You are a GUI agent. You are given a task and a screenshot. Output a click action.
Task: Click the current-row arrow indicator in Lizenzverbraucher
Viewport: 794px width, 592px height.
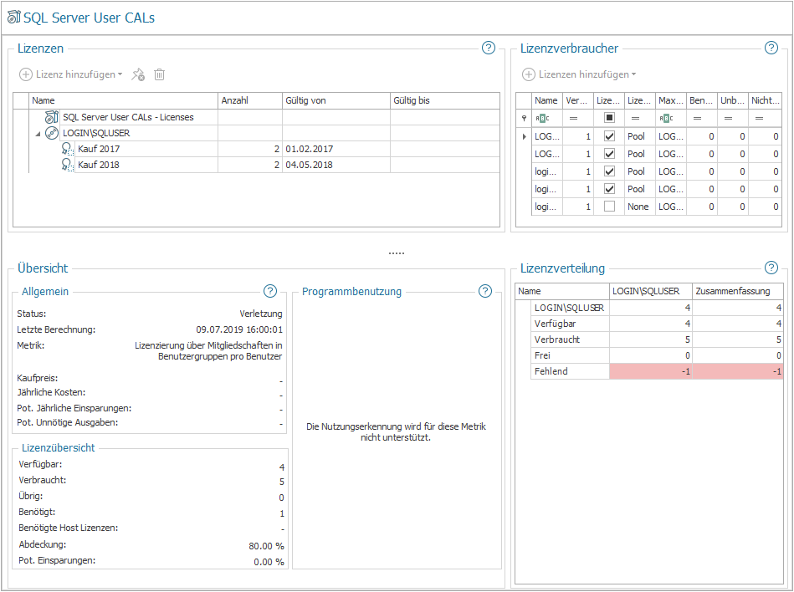point(524,136)
